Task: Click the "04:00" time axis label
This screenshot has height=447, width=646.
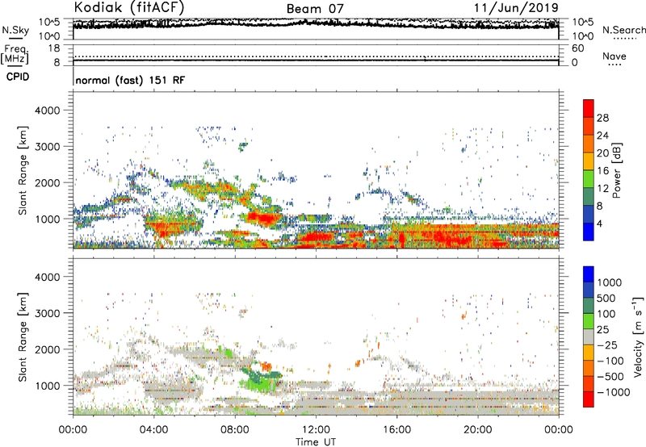Action: tap(154, 430)
